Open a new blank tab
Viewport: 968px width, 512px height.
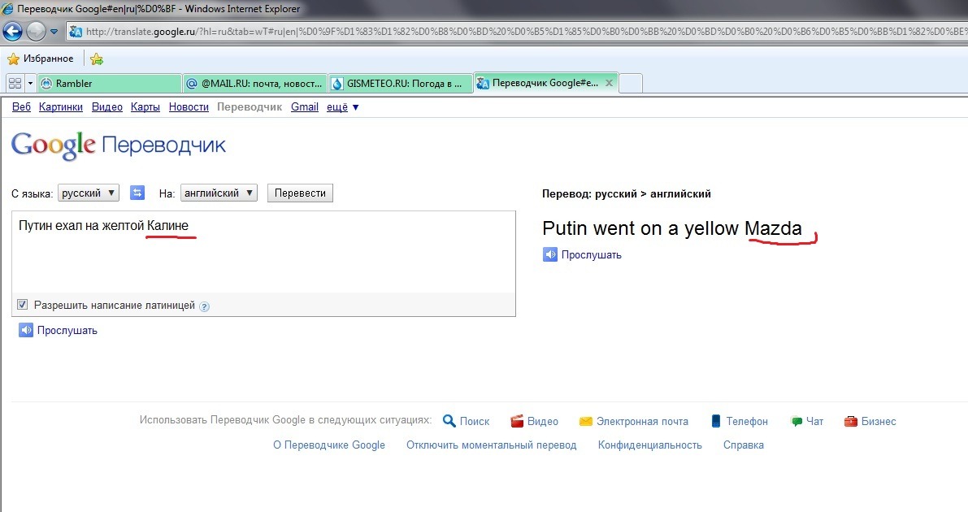631,83
